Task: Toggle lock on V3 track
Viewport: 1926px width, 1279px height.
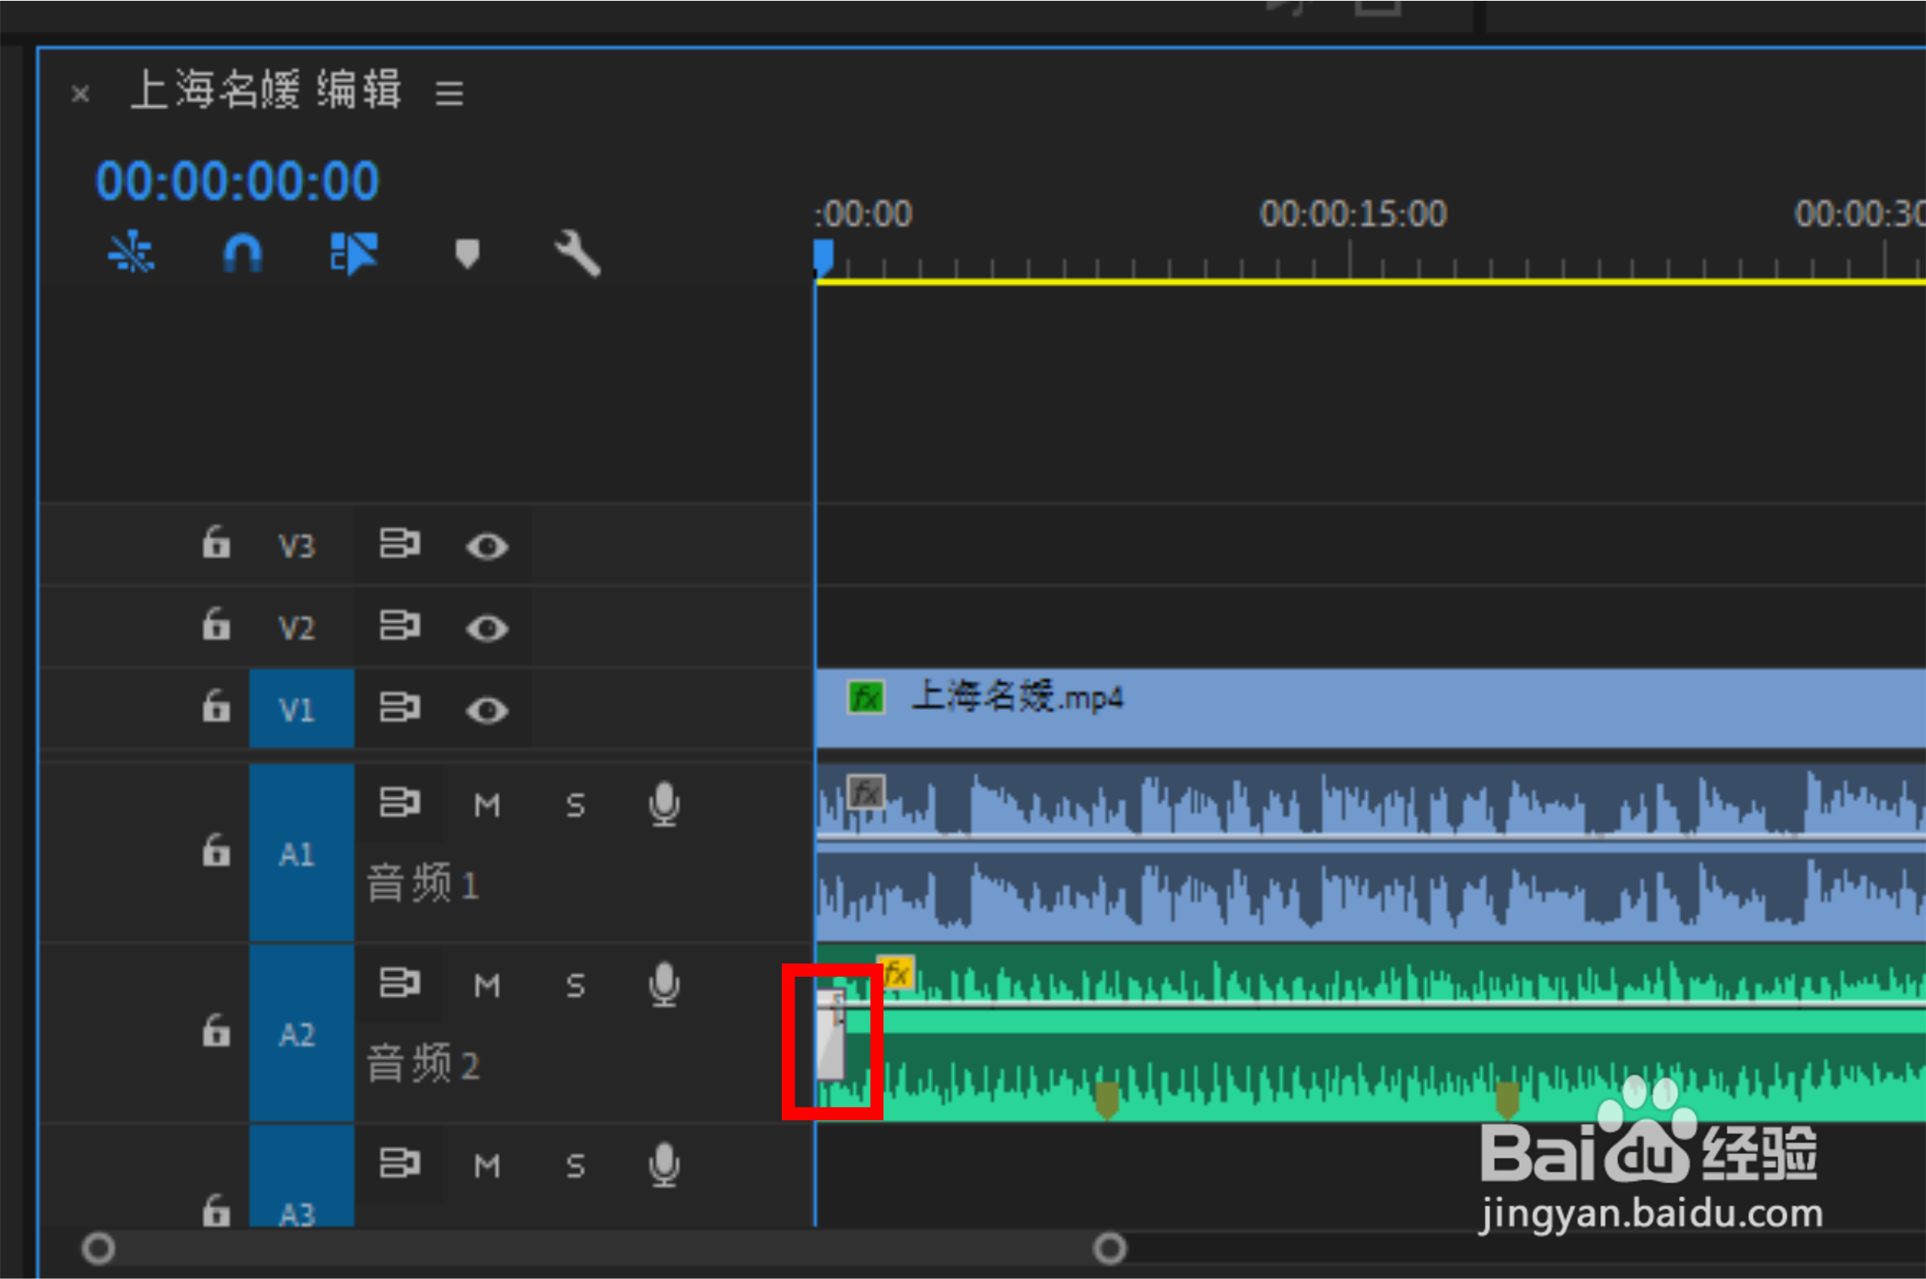Action: pyautogui.click(x=217, y=542)
